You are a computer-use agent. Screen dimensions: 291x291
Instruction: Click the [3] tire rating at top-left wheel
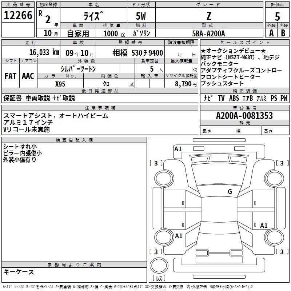(156, 163)
